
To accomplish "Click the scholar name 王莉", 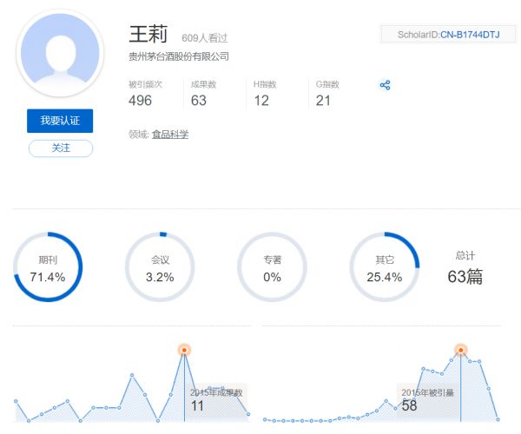I will (148, 34).
